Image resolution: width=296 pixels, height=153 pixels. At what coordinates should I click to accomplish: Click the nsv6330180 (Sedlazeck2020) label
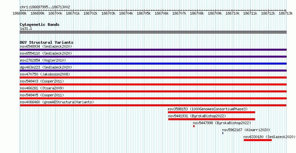269,137
